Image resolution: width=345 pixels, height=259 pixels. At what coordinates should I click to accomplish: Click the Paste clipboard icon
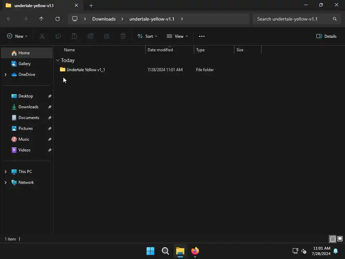click(74, 36)
